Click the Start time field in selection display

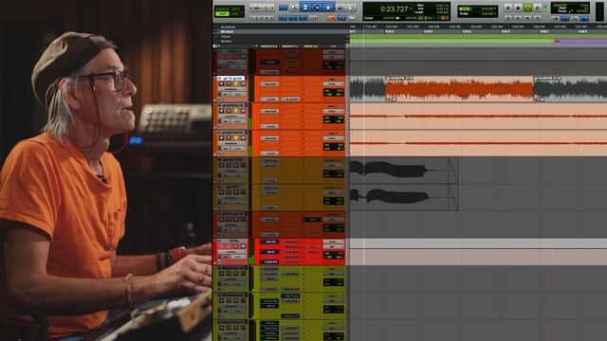point(443,6)
